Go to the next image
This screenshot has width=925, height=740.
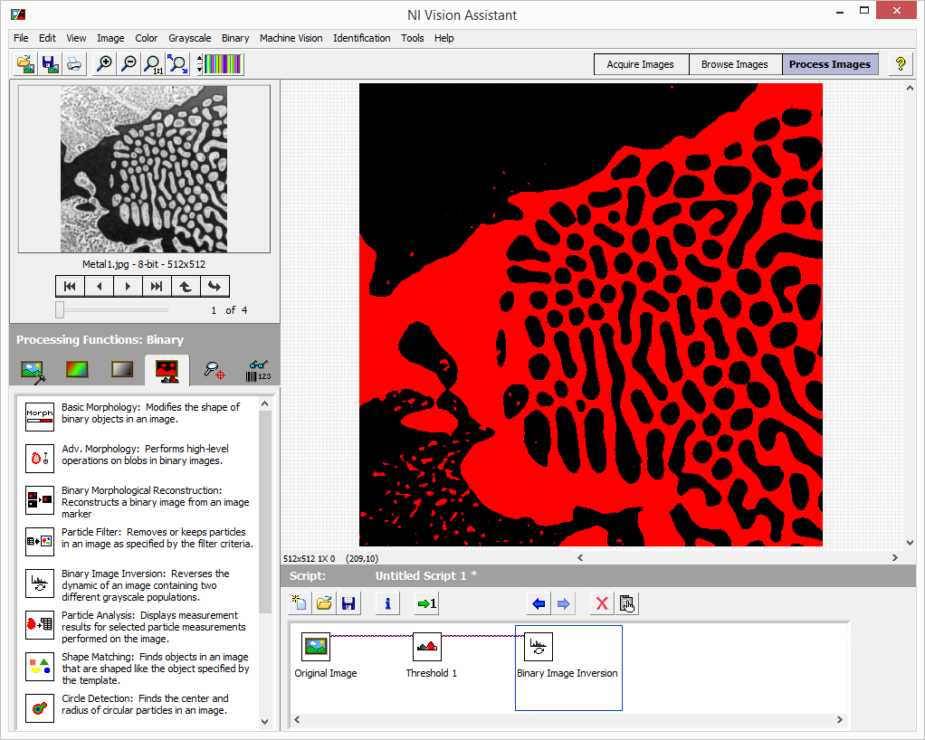[128, 287]
